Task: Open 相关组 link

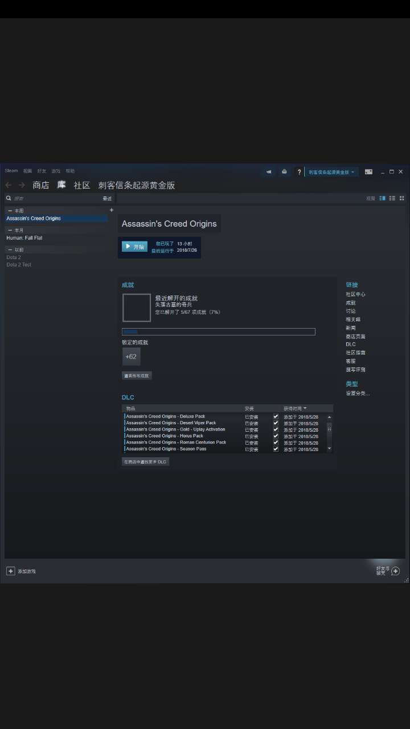Action: (x=353, y=320)
